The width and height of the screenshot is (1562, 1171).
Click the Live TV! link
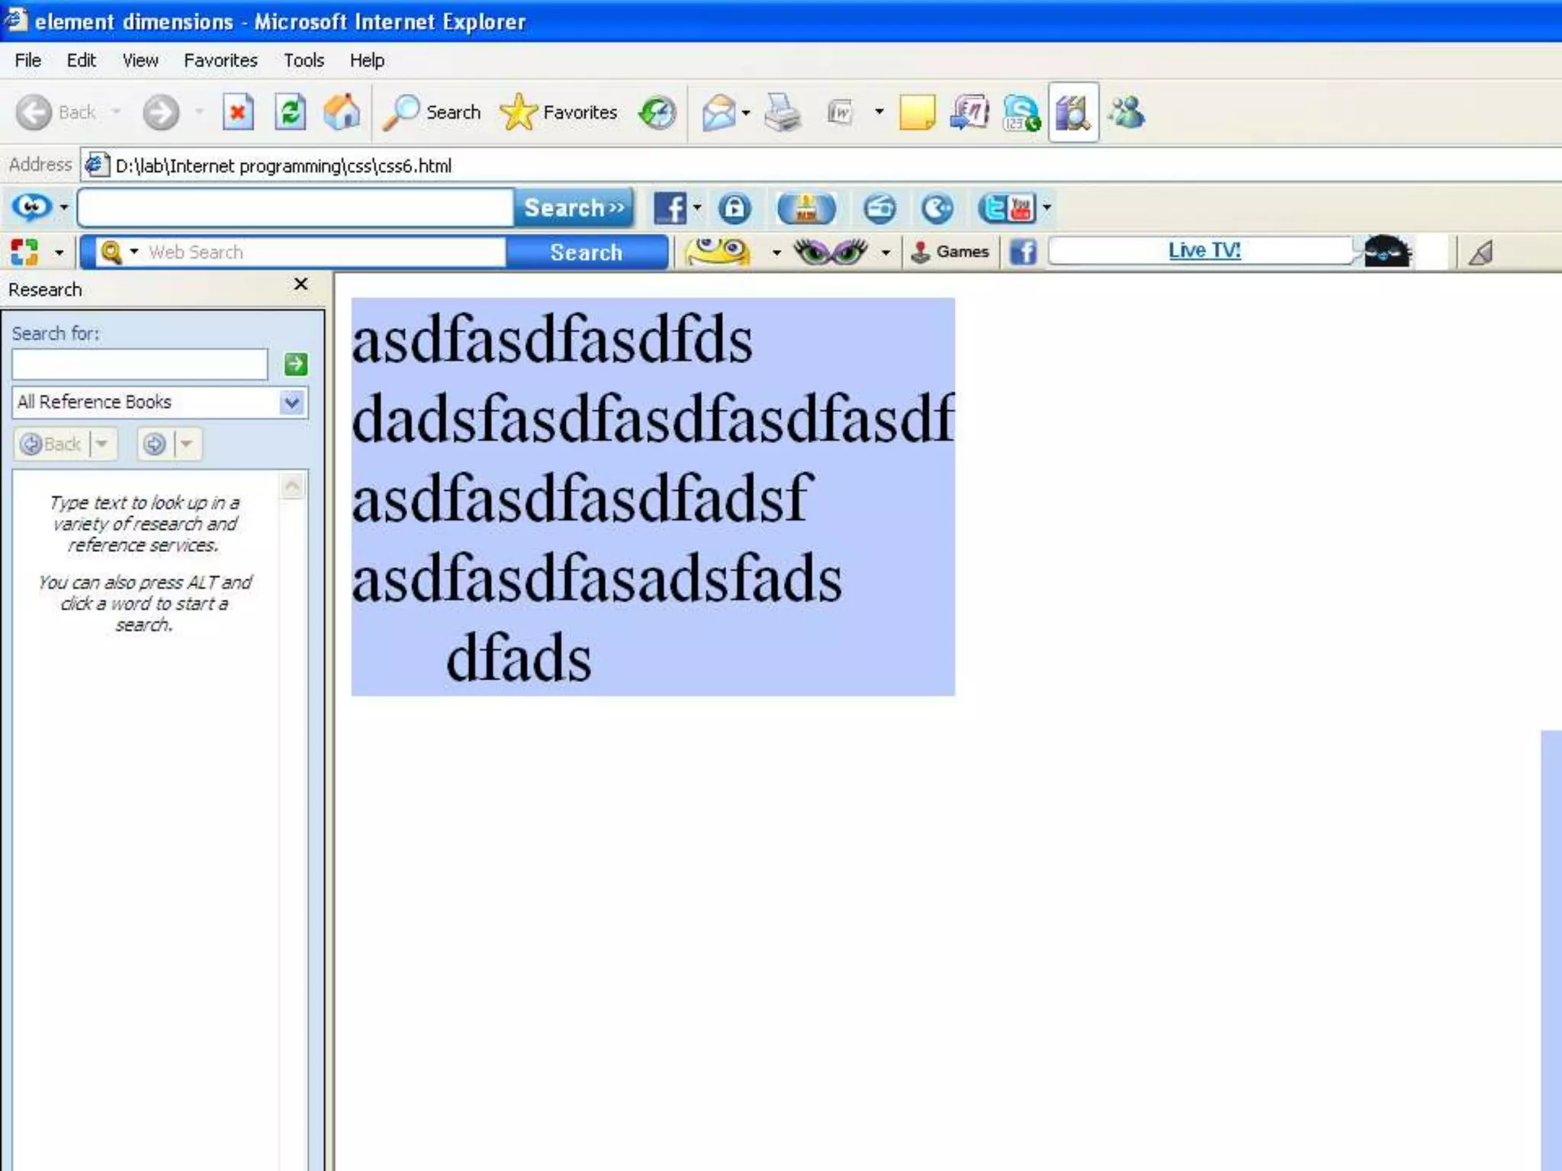point(1204,250)
